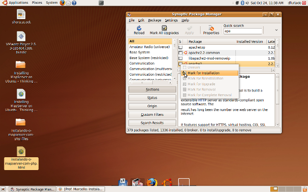
Task: Click the Quick search input field
Action: (x=243, y=31)
